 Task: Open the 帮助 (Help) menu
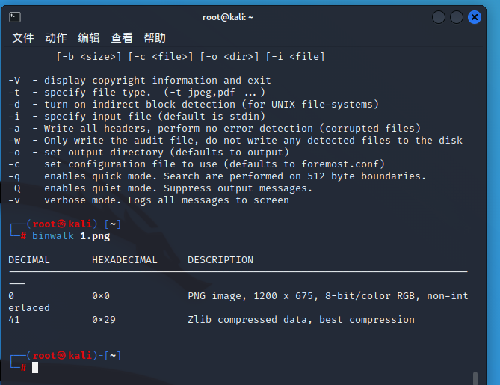click(155, 38)
